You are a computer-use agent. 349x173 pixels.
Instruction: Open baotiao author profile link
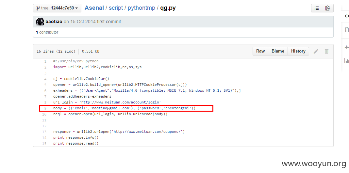54,22
